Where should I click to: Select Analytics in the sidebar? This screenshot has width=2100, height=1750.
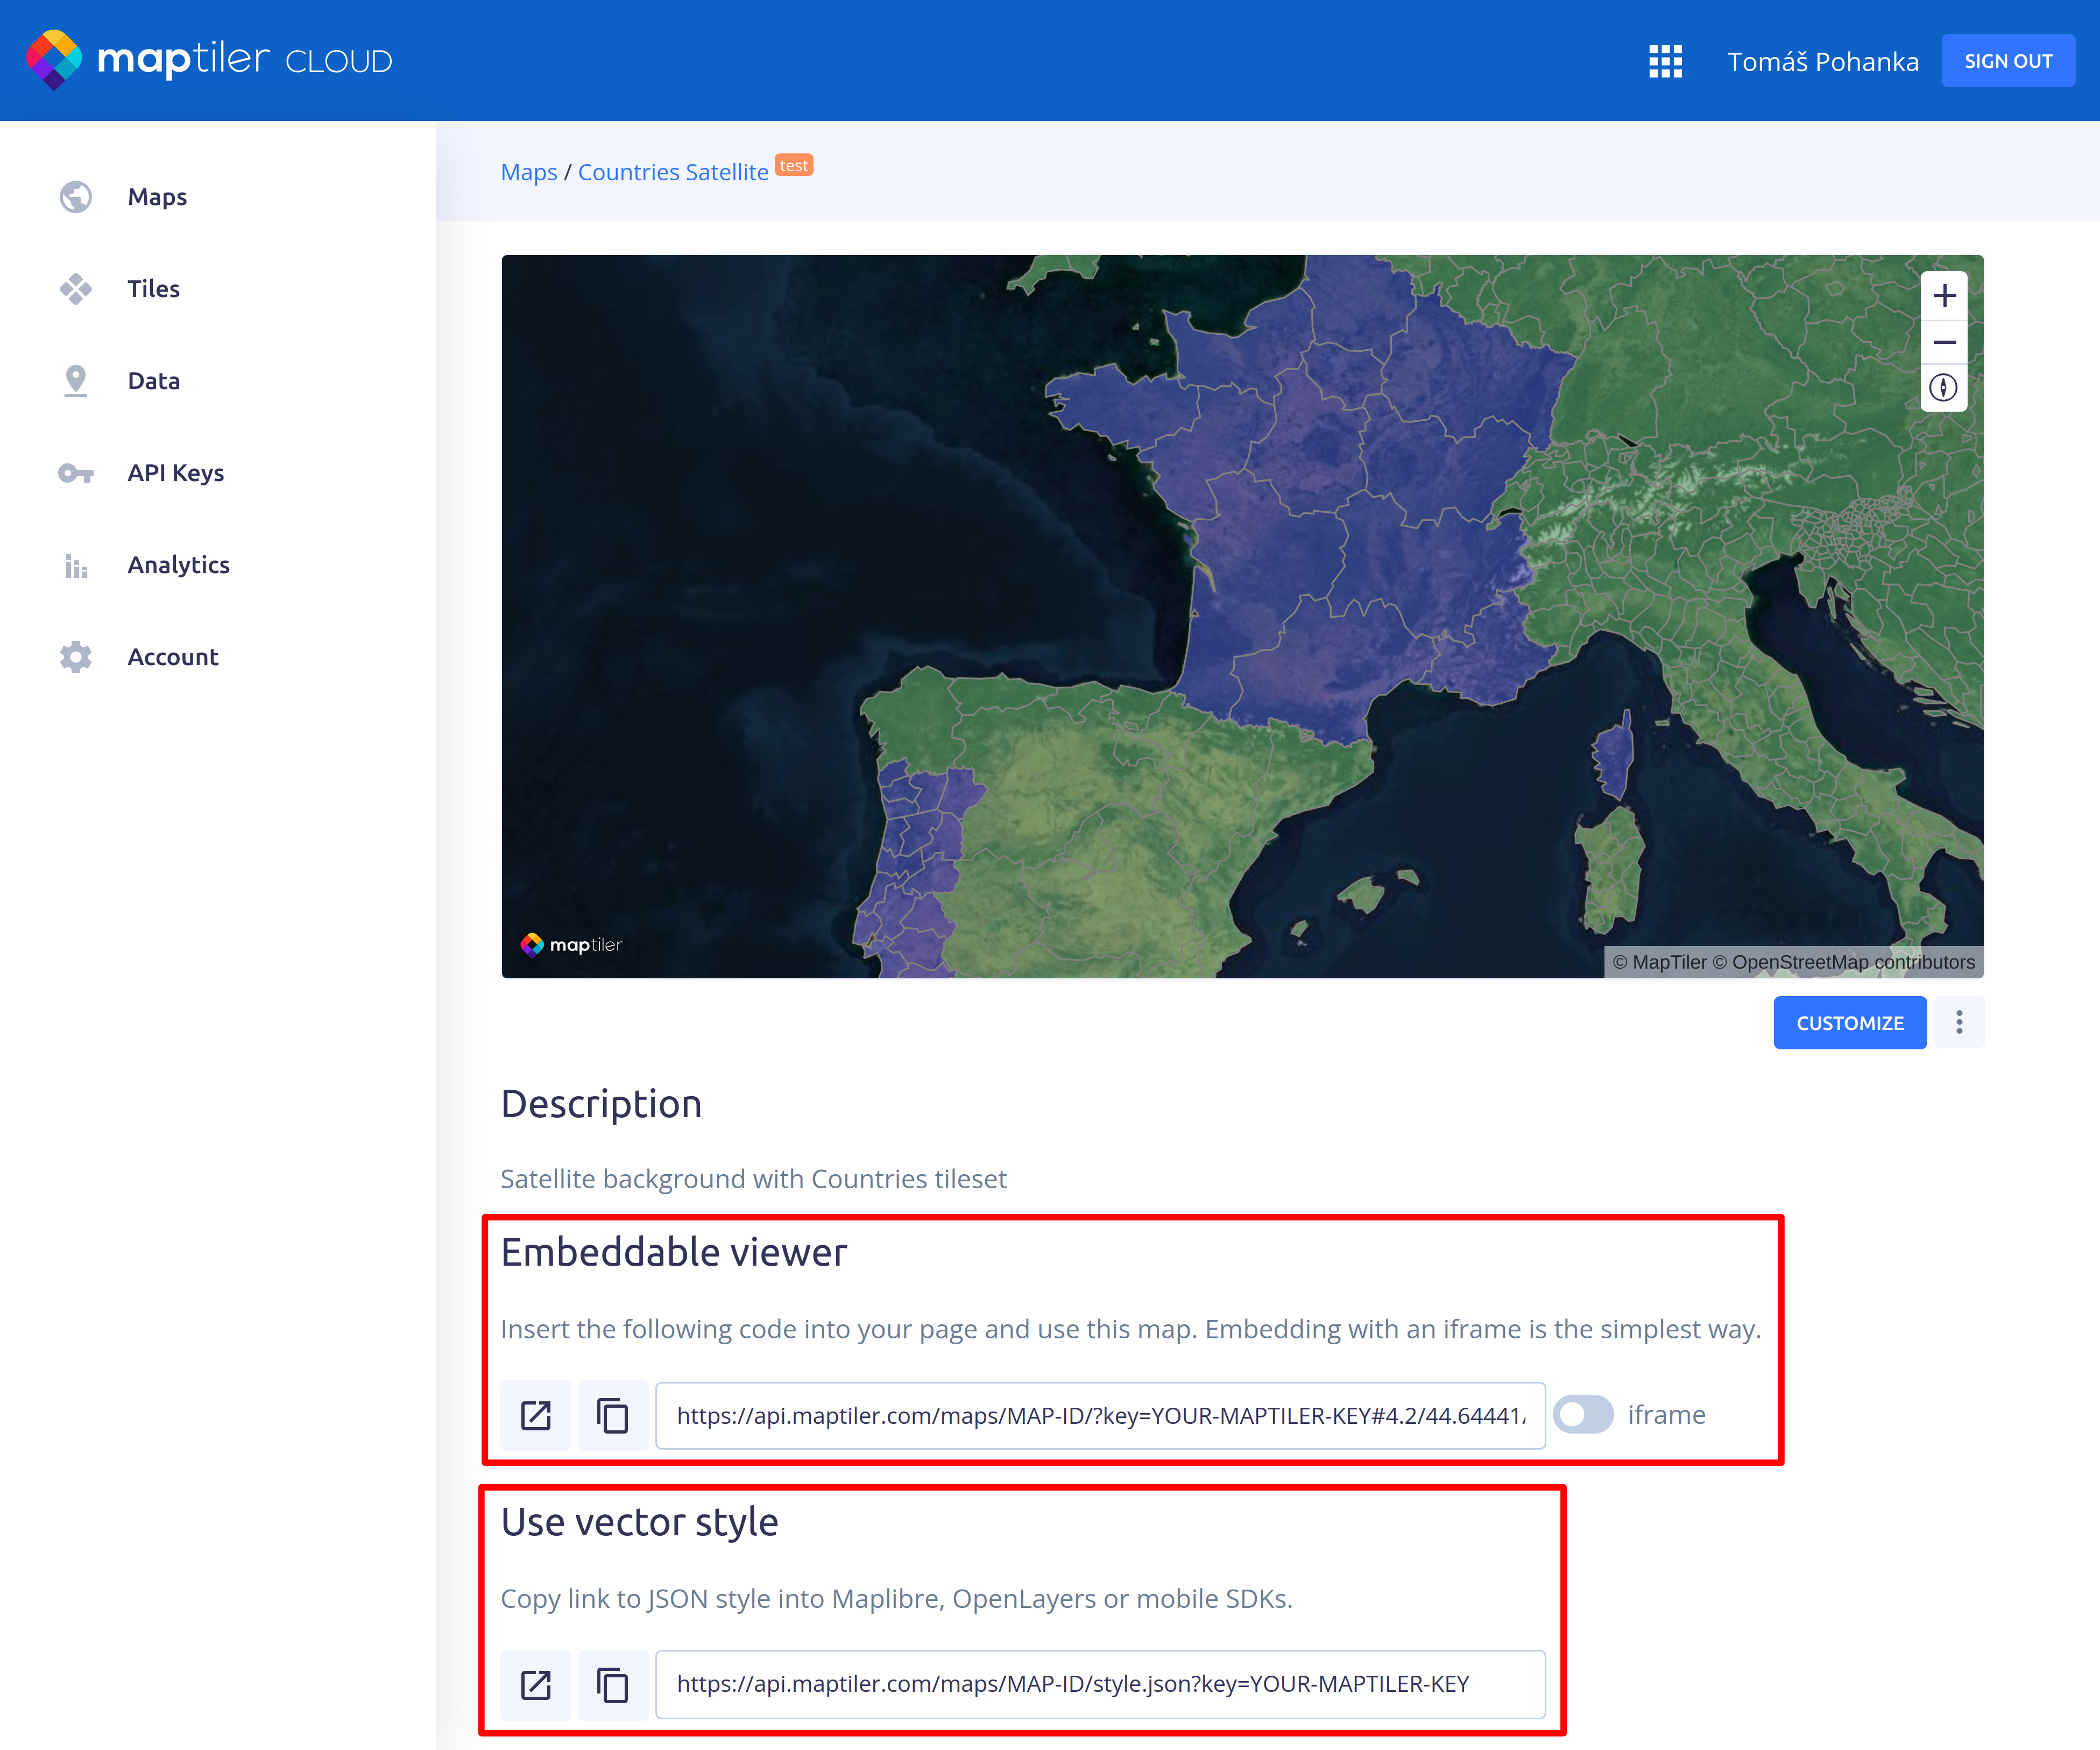point(178,565)
